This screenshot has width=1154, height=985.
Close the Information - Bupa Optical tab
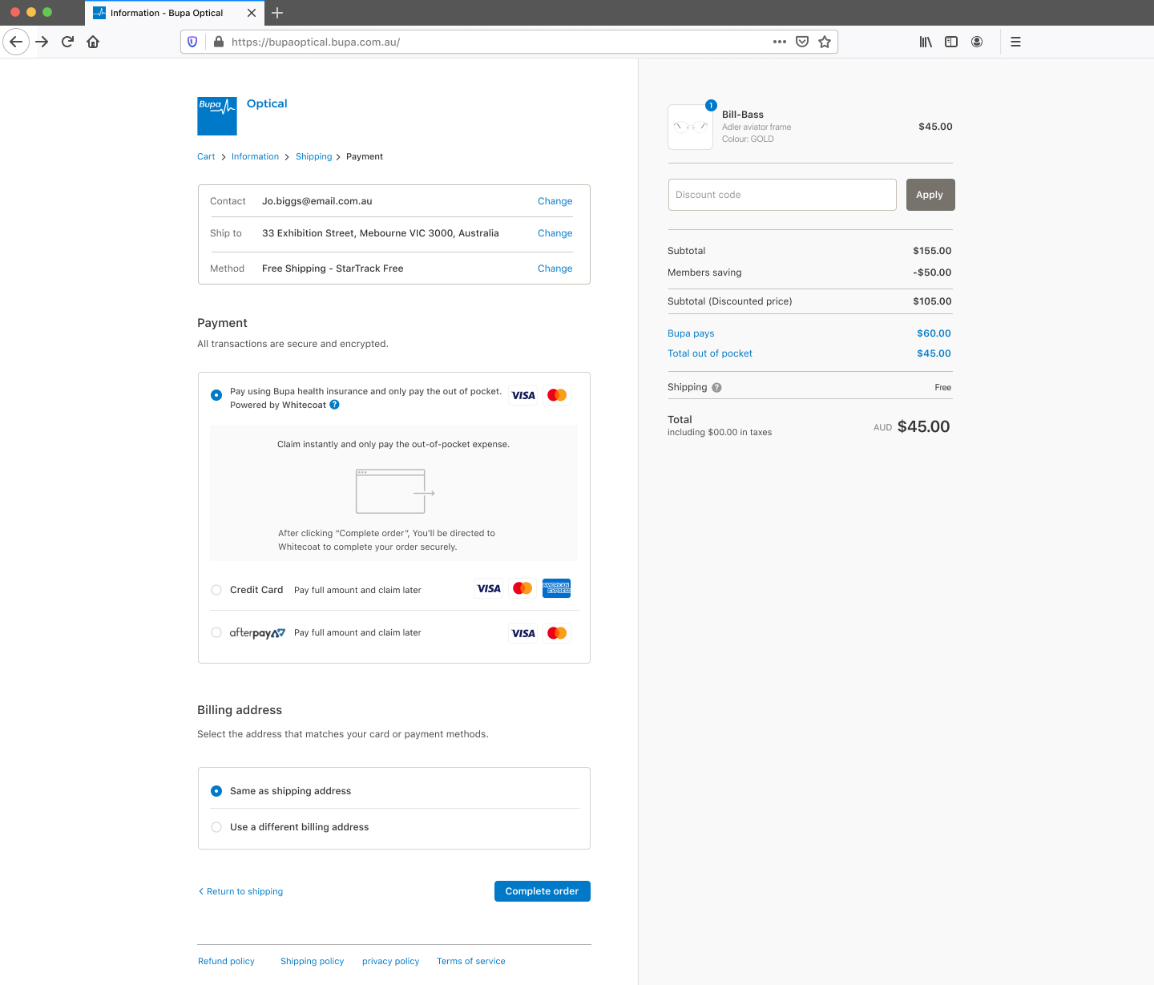click(252, 13)
